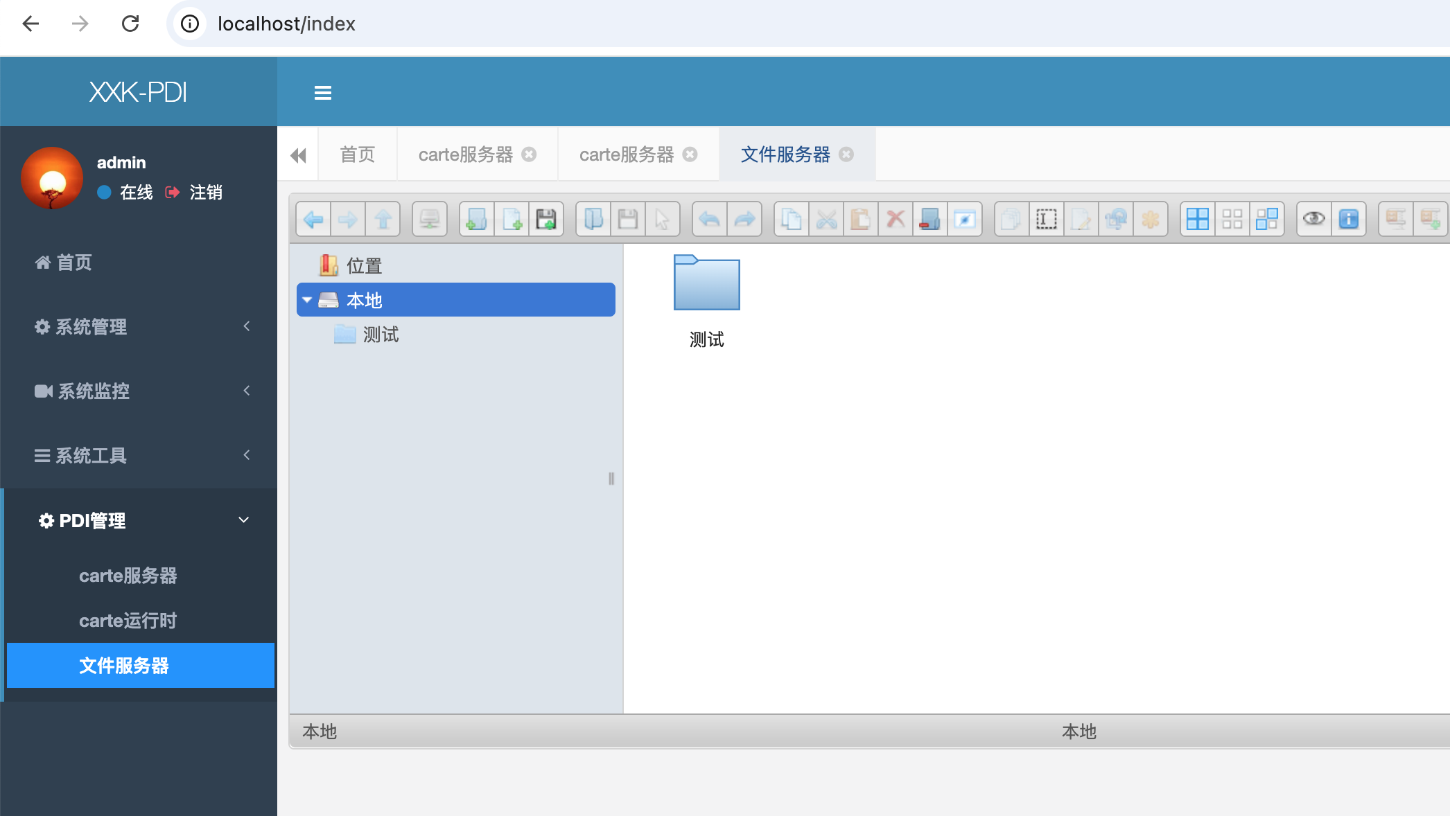
Task: Switch to large icons view
Action: (1198, 220)
